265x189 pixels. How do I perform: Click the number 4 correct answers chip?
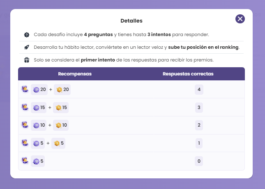point(199,89)
